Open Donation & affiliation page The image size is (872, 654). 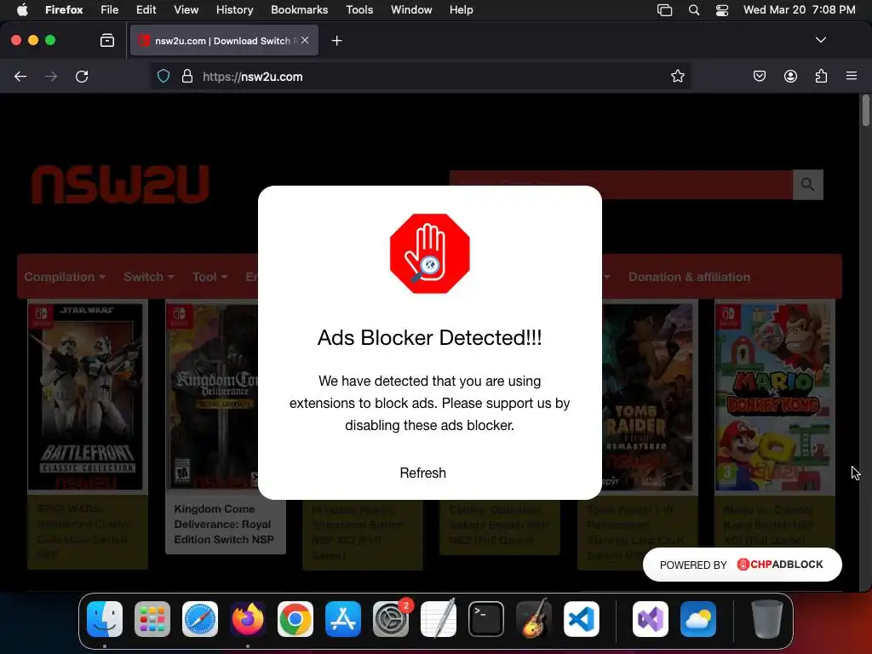[x=689, y=277]
